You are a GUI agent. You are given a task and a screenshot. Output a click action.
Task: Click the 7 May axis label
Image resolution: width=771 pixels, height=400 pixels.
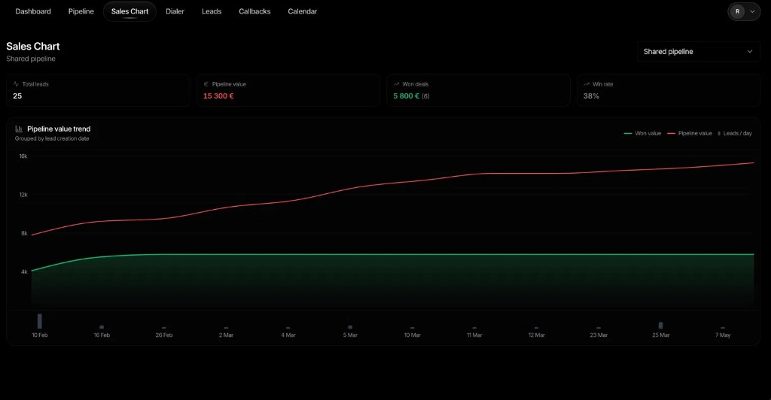723,335
